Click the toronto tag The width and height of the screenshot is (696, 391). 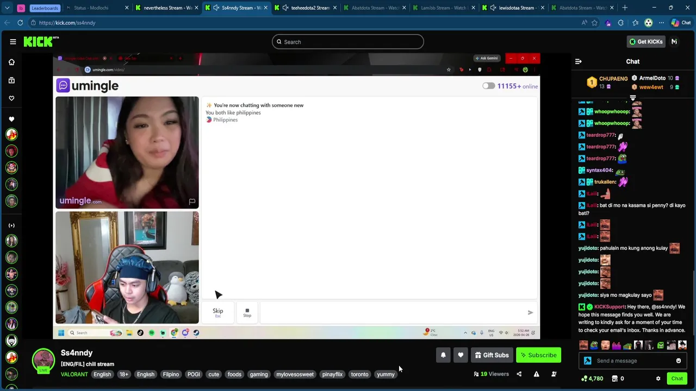[x=359, y=374]
